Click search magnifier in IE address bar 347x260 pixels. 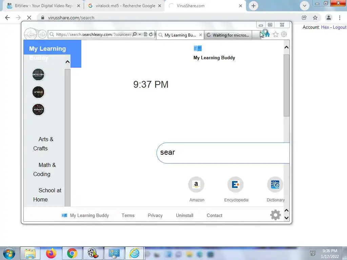[134, 34]
